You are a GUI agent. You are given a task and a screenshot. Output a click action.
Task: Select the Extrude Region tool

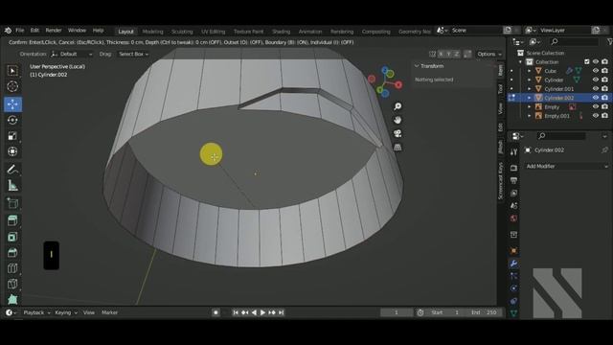[x=12, y=220]
